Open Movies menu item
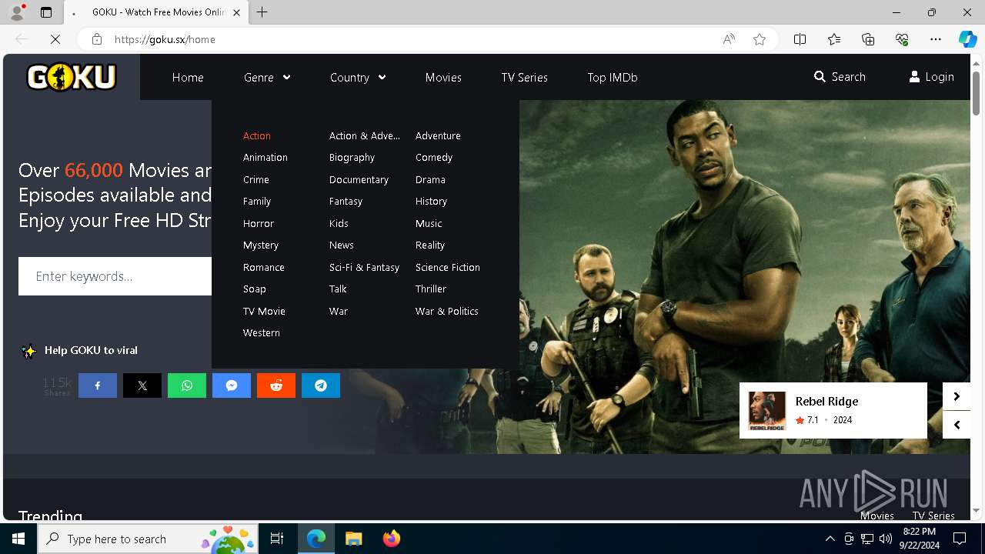Image resolution: width=985 pixels, height=554 pixels. click(x=443, y=77)
